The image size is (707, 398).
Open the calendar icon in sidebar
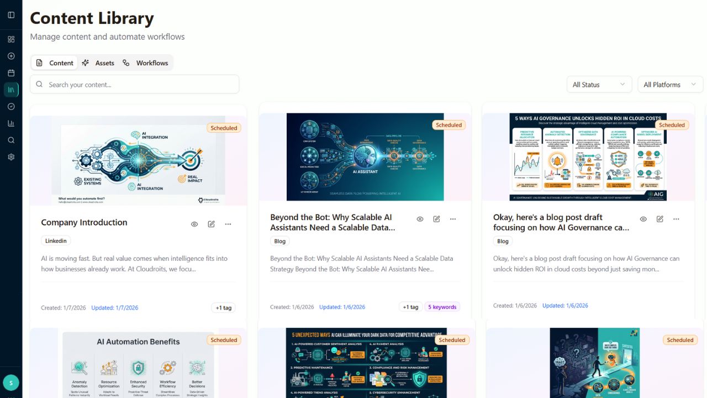pos(11,73)
